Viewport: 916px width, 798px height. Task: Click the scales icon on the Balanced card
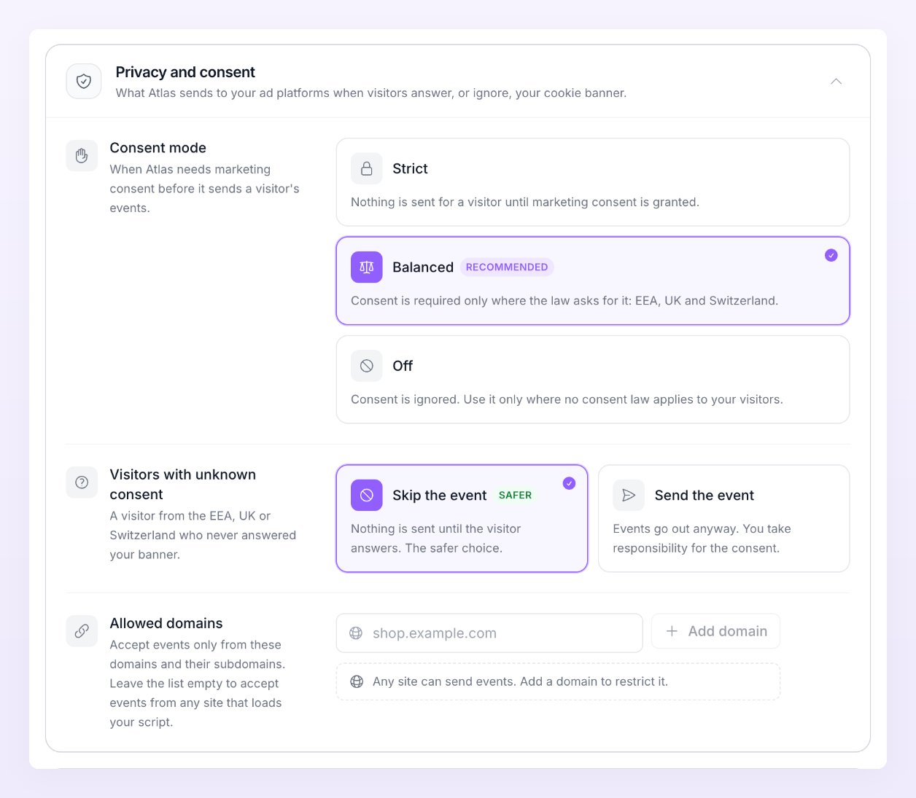point(367,267)
